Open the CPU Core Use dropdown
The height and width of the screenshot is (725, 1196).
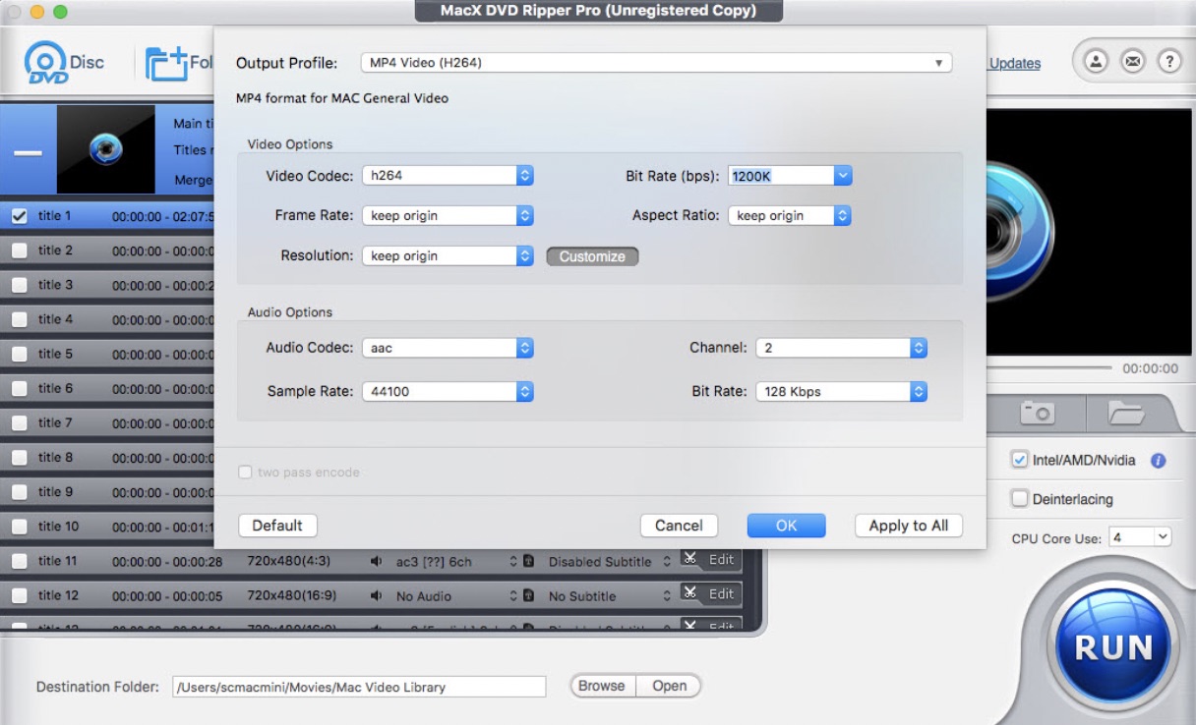pyautogui.click(x=1140, y=537)
